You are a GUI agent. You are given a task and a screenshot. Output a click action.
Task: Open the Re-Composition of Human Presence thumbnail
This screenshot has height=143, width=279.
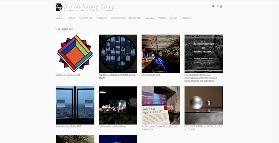coord(203,54)
